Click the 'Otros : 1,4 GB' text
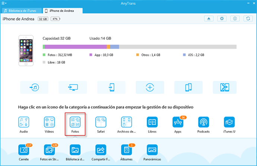This screenshot has width=257, height=166. coord(151,55)
